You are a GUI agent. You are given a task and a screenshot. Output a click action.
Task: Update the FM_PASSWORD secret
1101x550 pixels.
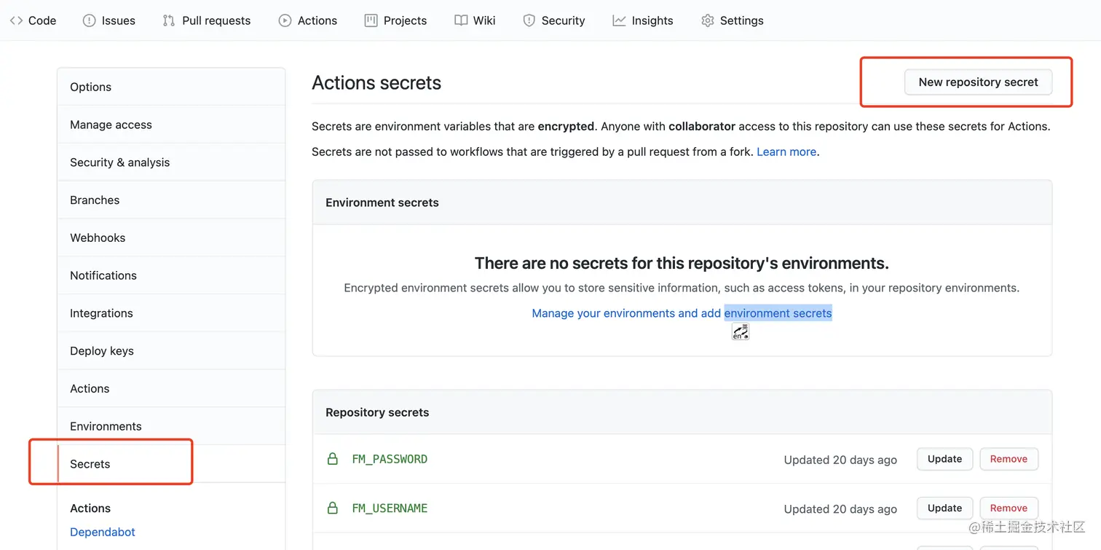[x=944, y=459]
